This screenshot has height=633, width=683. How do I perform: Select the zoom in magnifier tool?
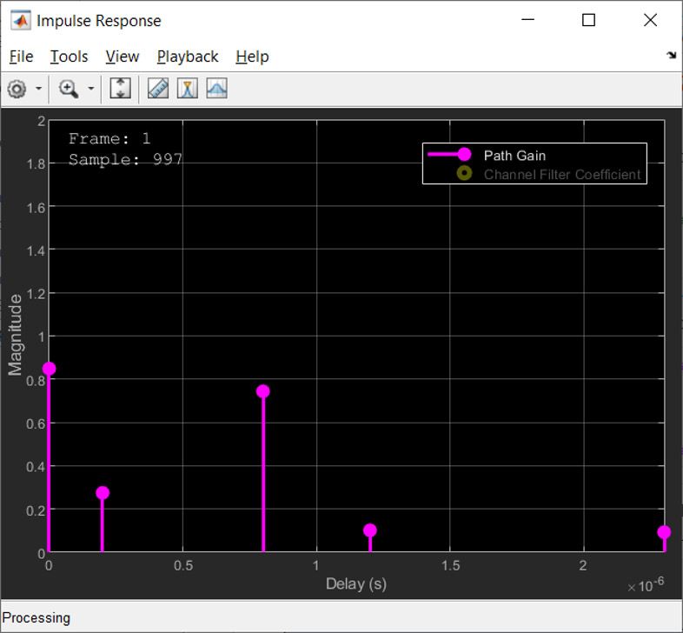[68, 89]
